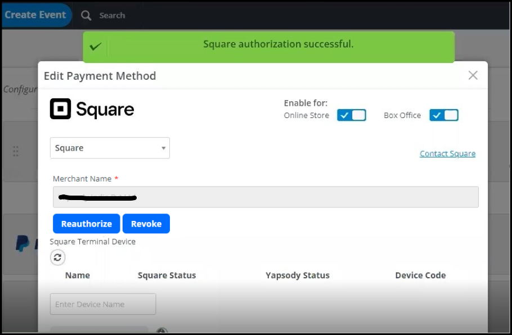Open the payment gateway dropdown showing Square

pos(110,148)
